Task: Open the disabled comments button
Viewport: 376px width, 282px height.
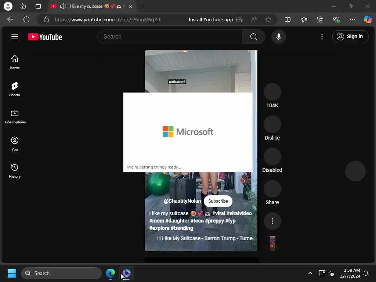Action: click(x=272, y=156)
